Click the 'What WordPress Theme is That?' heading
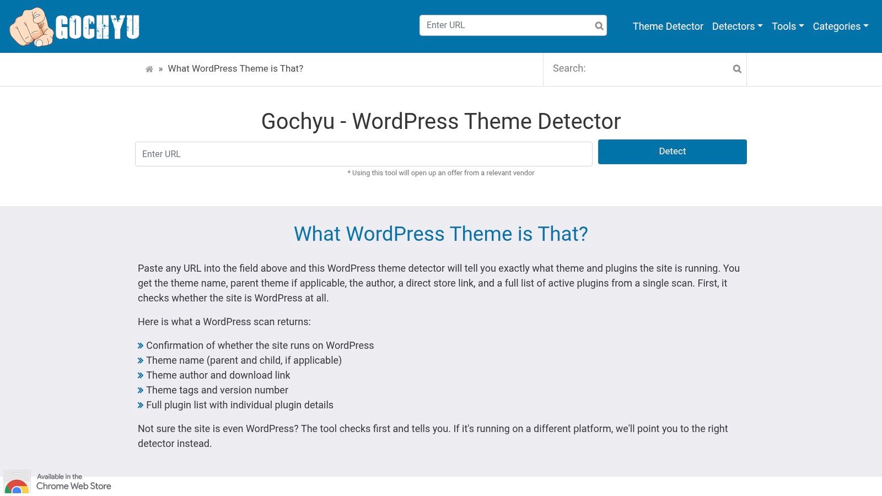The height and width of the screenshot is (496, 882). pyautogui.click(x=441, y=234)
